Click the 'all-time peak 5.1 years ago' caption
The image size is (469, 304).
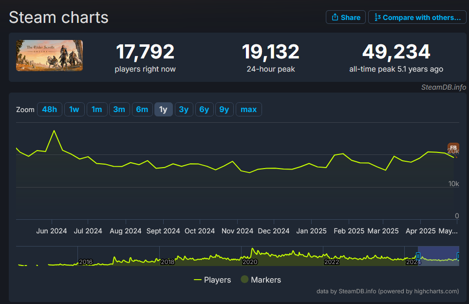(396, 69)
